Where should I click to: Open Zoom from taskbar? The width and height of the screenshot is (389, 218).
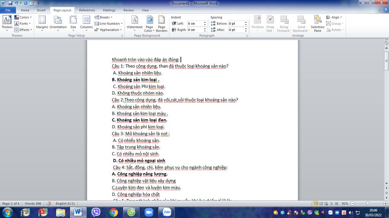pyautogui.click(x=149, y=212)
